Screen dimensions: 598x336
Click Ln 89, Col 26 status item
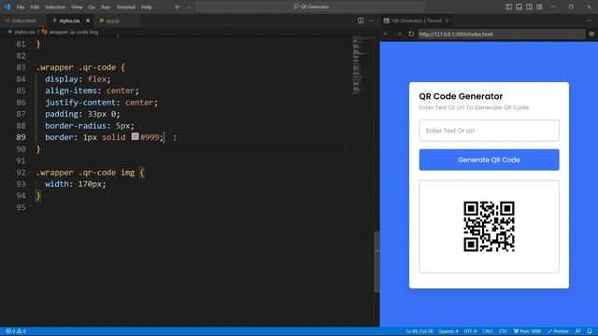pyautogui.click(x=420, y=331)
